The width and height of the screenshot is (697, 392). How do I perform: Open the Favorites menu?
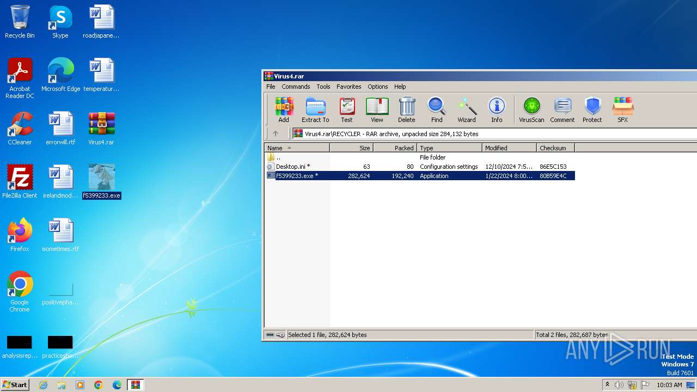[x=349, y=87]
